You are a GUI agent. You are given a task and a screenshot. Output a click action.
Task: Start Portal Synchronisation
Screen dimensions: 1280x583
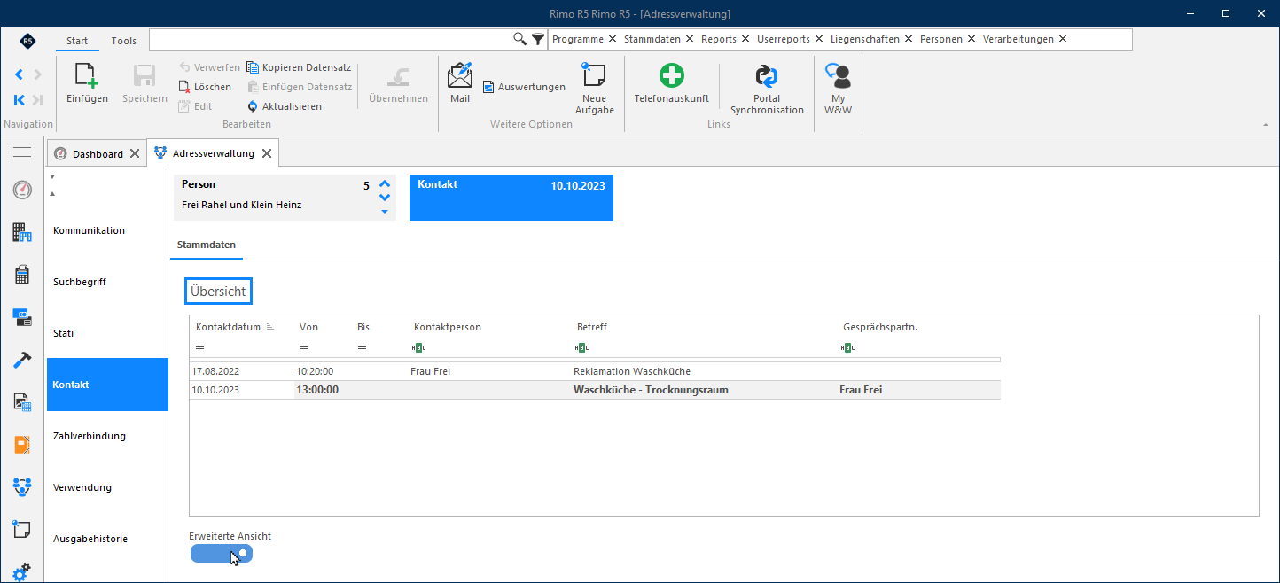[x=767, y=89]
